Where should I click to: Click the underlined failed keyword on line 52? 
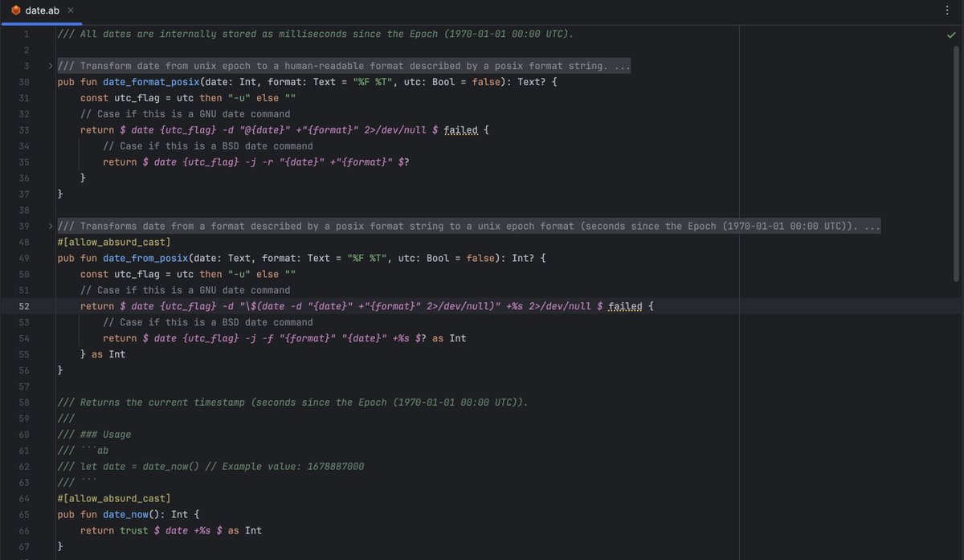(x=626, y=306)
